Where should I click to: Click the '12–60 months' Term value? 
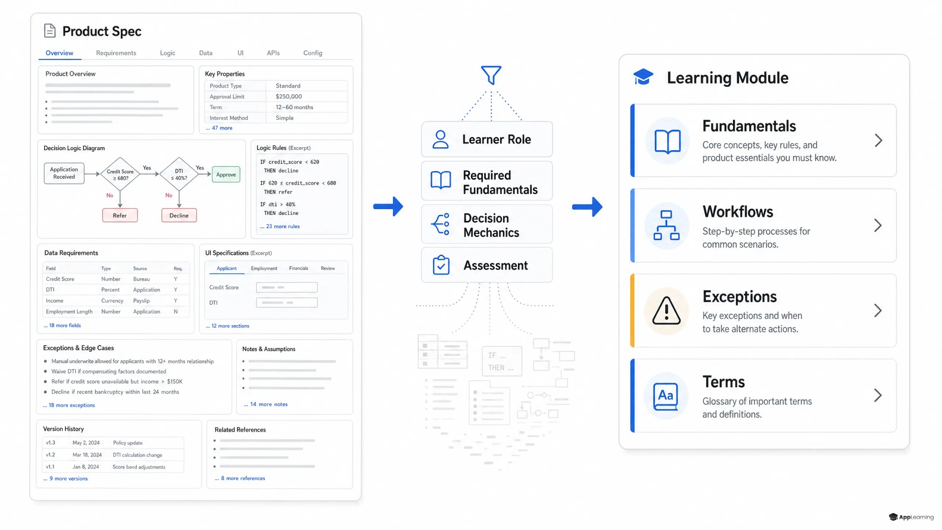point(294,107)
